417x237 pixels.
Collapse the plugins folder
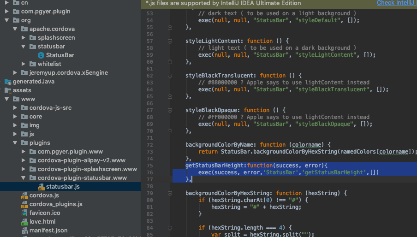(x=15, y=143)
